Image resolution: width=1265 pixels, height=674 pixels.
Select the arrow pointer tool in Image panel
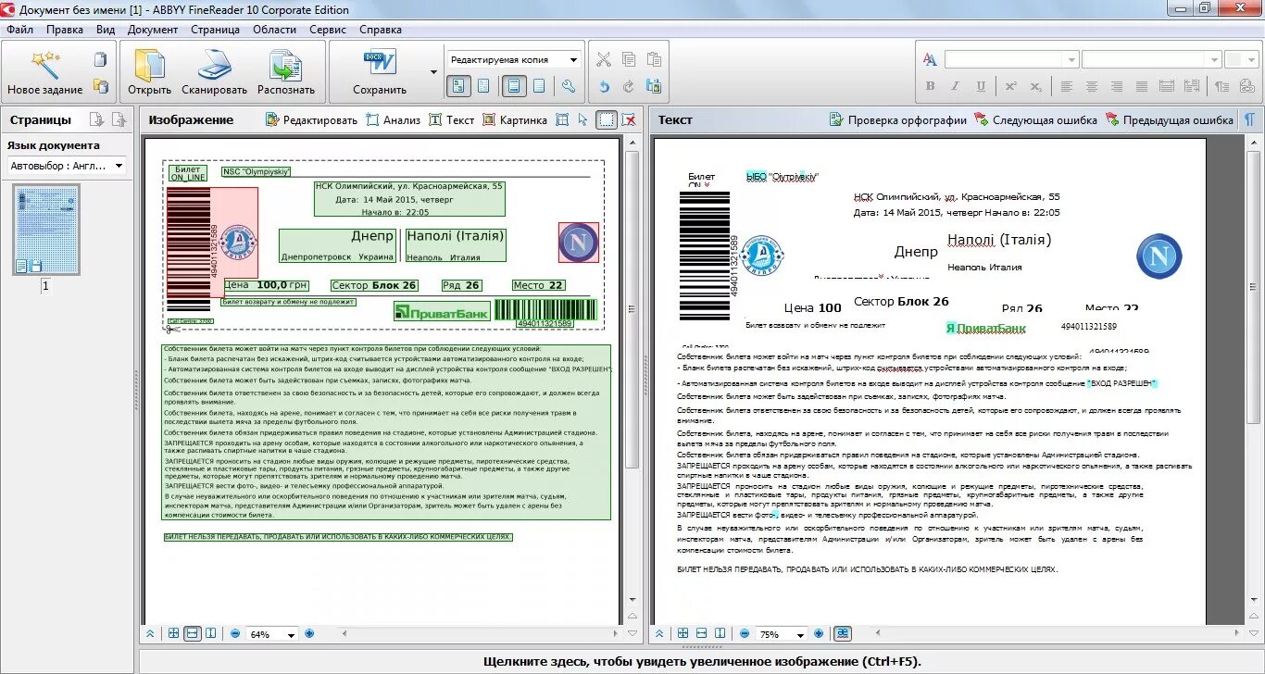(x=582, y=119)
